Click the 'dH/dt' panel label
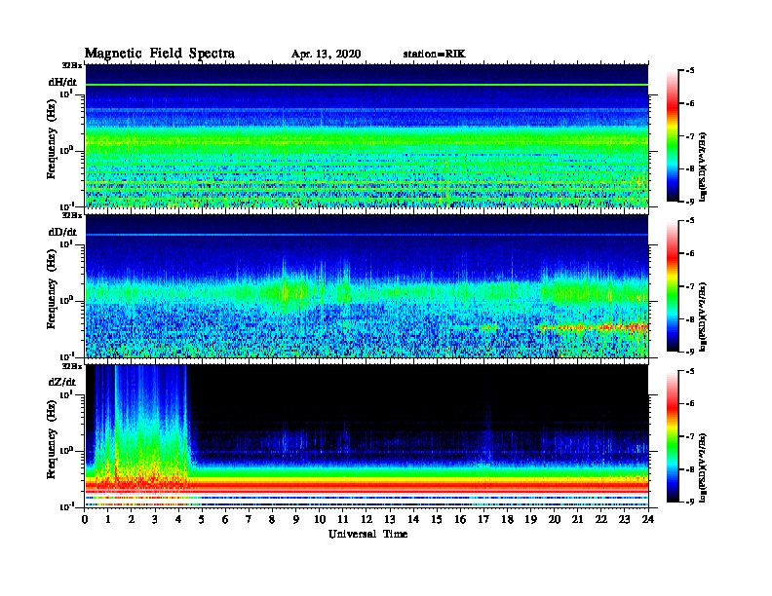The width and height of the screenshot is (772, 596). (x=62, y=82)
